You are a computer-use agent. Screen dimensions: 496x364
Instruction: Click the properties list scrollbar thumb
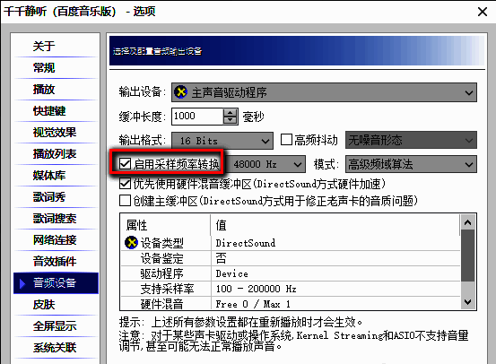467,256
